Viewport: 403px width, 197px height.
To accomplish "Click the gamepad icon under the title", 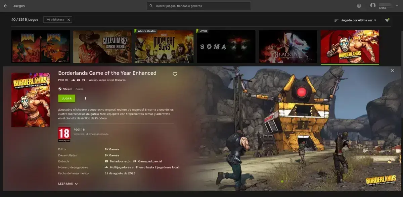I will (x=83, y=80).
